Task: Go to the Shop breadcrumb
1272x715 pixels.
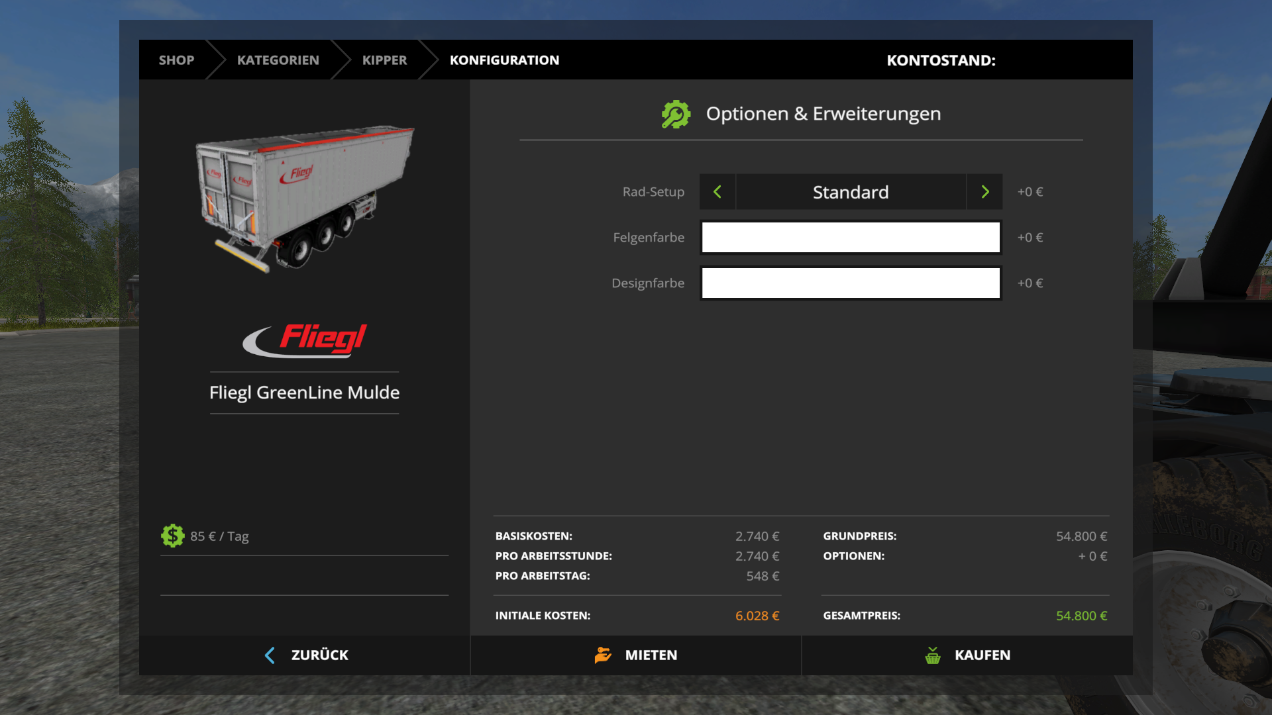Action: point(176,60)
